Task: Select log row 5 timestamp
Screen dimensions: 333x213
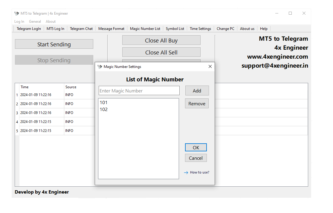Action: [36, 130]
